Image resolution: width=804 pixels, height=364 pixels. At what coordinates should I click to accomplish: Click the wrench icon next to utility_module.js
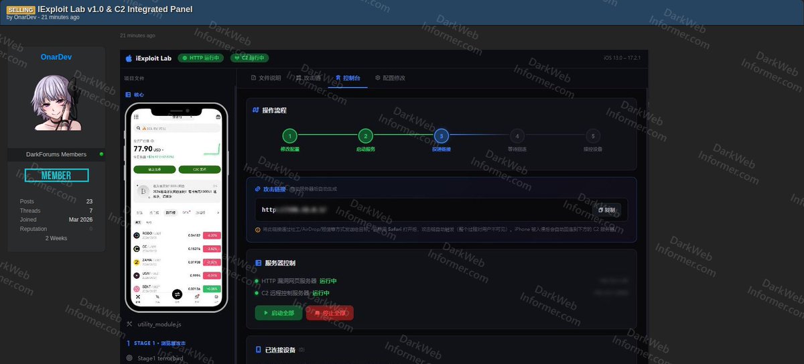pyautogui.click(x=129, y=324)
